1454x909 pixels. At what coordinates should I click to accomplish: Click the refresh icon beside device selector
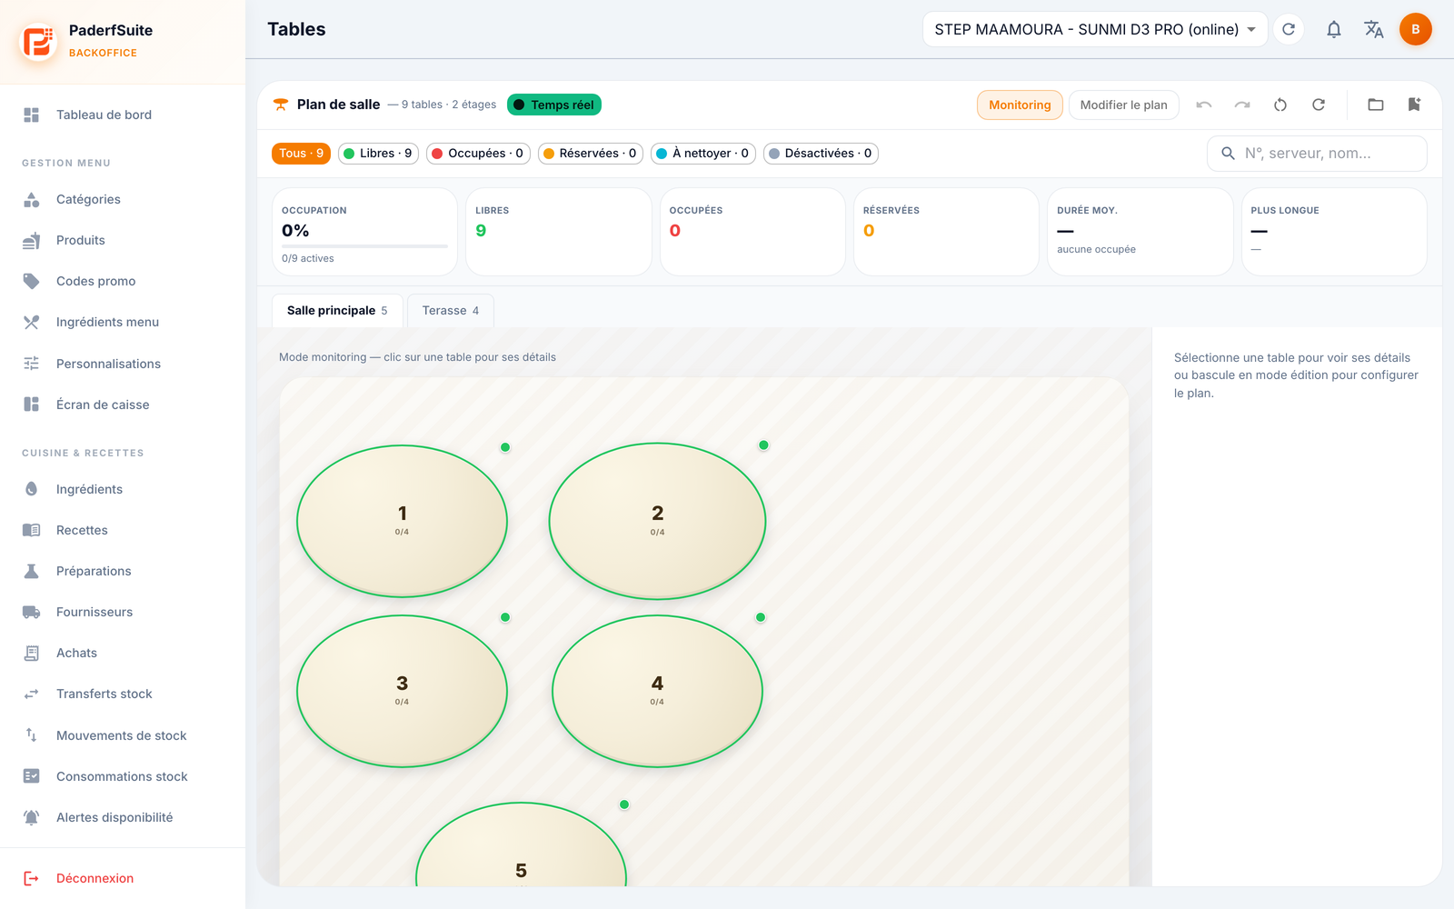[1289, 29]
